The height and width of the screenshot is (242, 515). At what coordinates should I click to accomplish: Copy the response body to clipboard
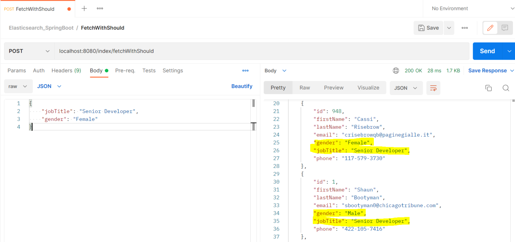tap(489, 88)
